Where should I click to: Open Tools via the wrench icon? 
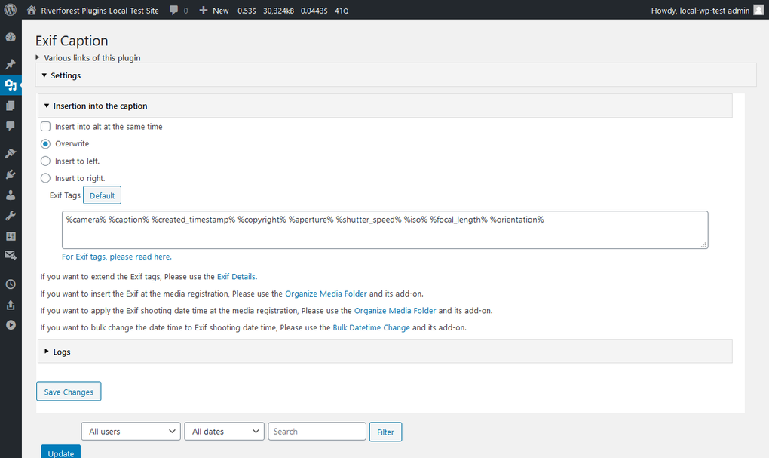coord(11,215)
